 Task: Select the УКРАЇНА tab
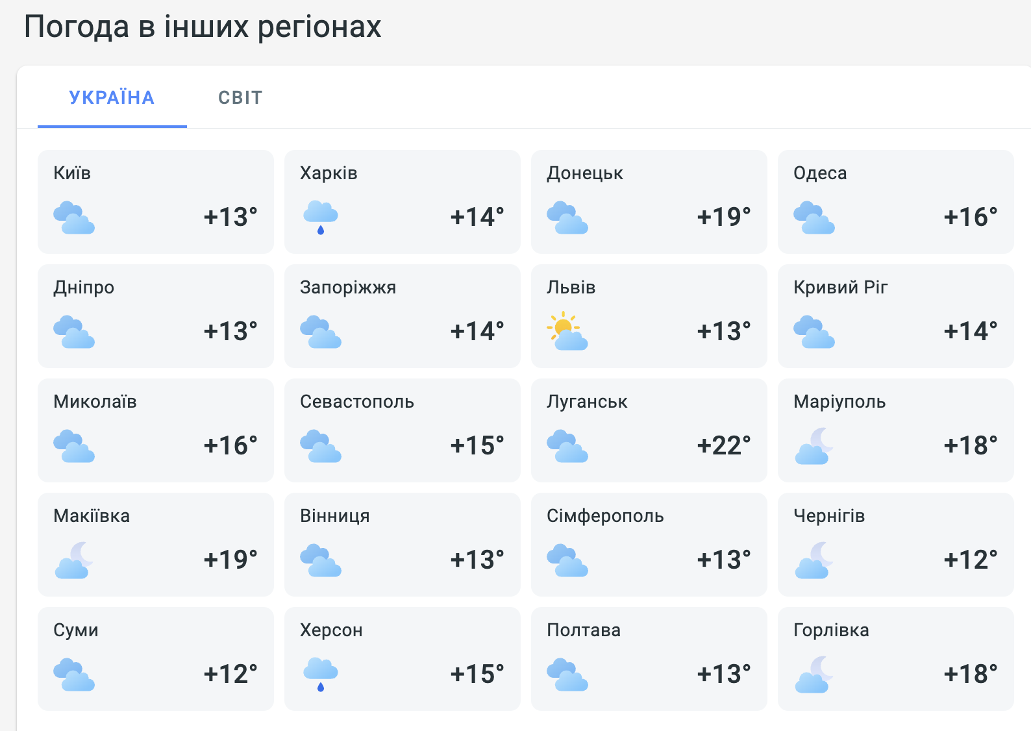pos(112,97)
